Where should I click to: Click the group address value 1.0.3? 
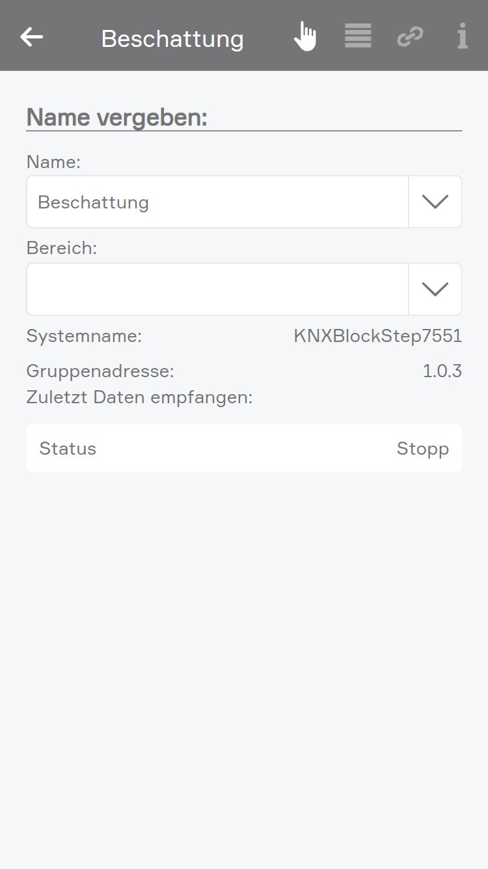click(442, 371)
